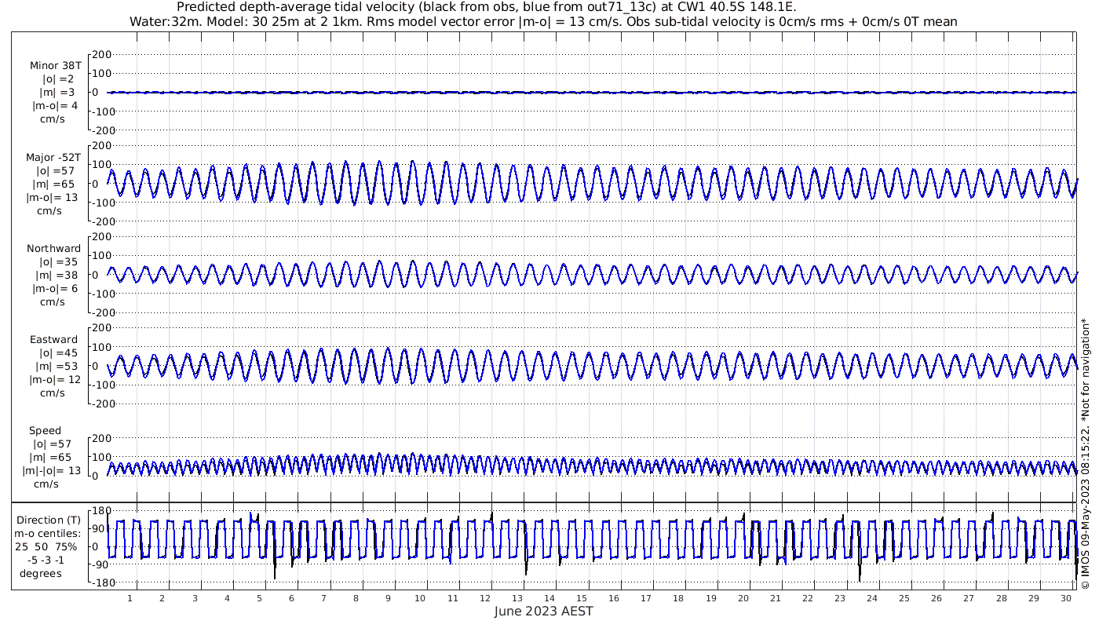
Task: Click the date tick '7' on the x-axis
Action: (323, 598)
